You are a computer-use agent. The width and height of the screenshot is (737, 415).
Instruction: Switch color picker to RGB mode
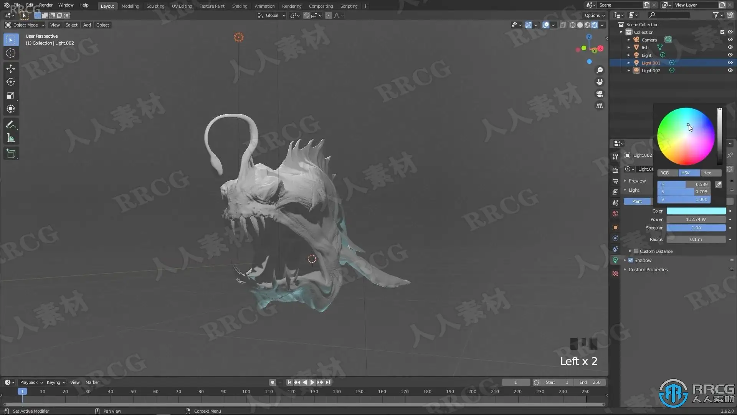pos(664,173)
